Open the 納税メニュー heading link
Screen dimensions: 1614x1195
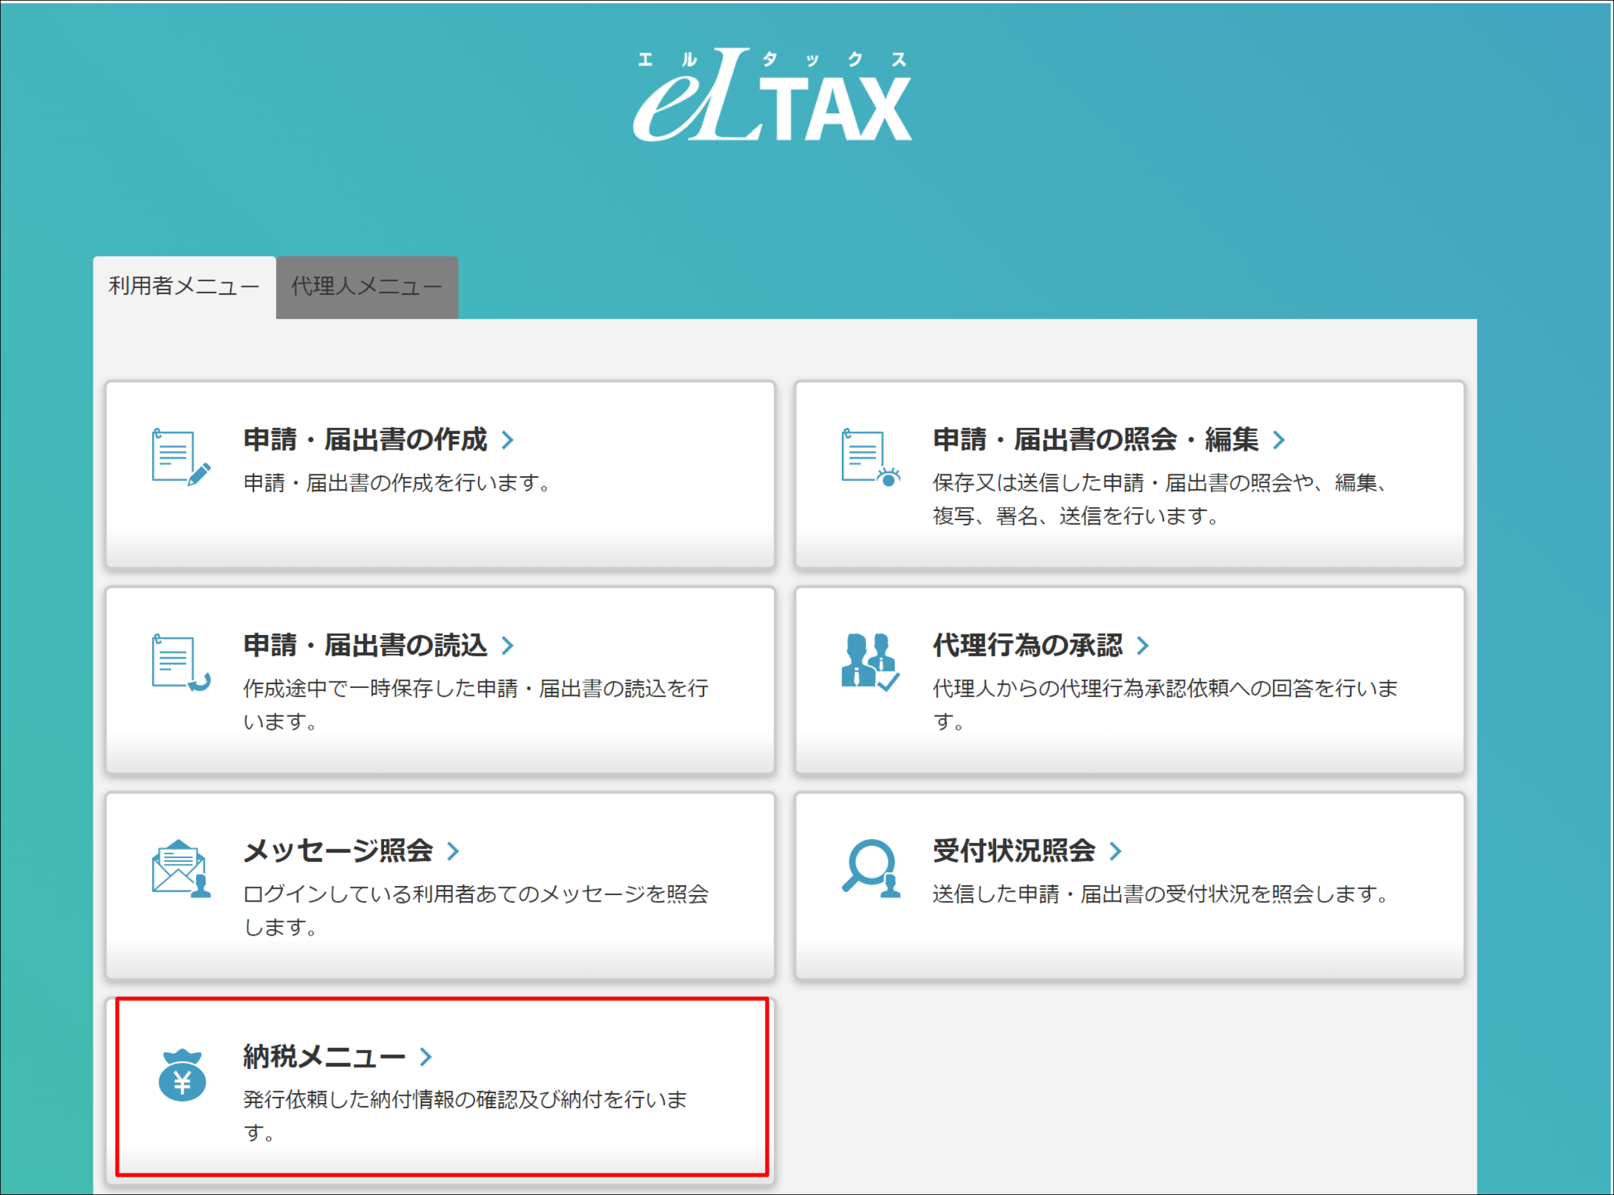pyautogui.click(x=325, y=1056)
